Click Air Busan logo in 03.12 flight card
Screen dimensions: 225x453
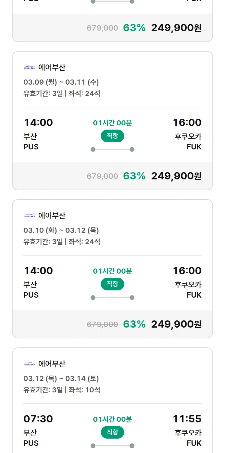(29, 364)
